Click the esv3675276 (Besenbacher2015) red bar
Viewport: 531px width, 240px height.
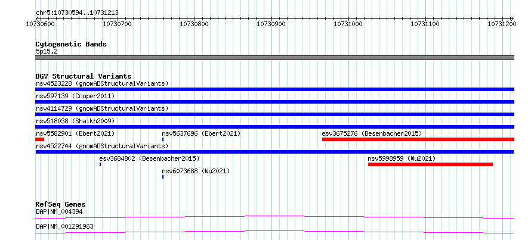(x=418, y=139)
